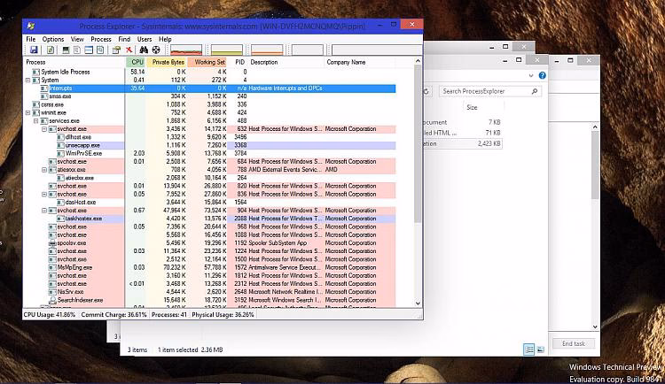Sort by the Company Name column header
Viewport: 665px width, 384px height.
(360, 62)
